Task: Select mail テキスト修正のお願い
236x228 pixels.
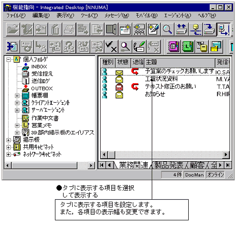Action: pos(171,87)
